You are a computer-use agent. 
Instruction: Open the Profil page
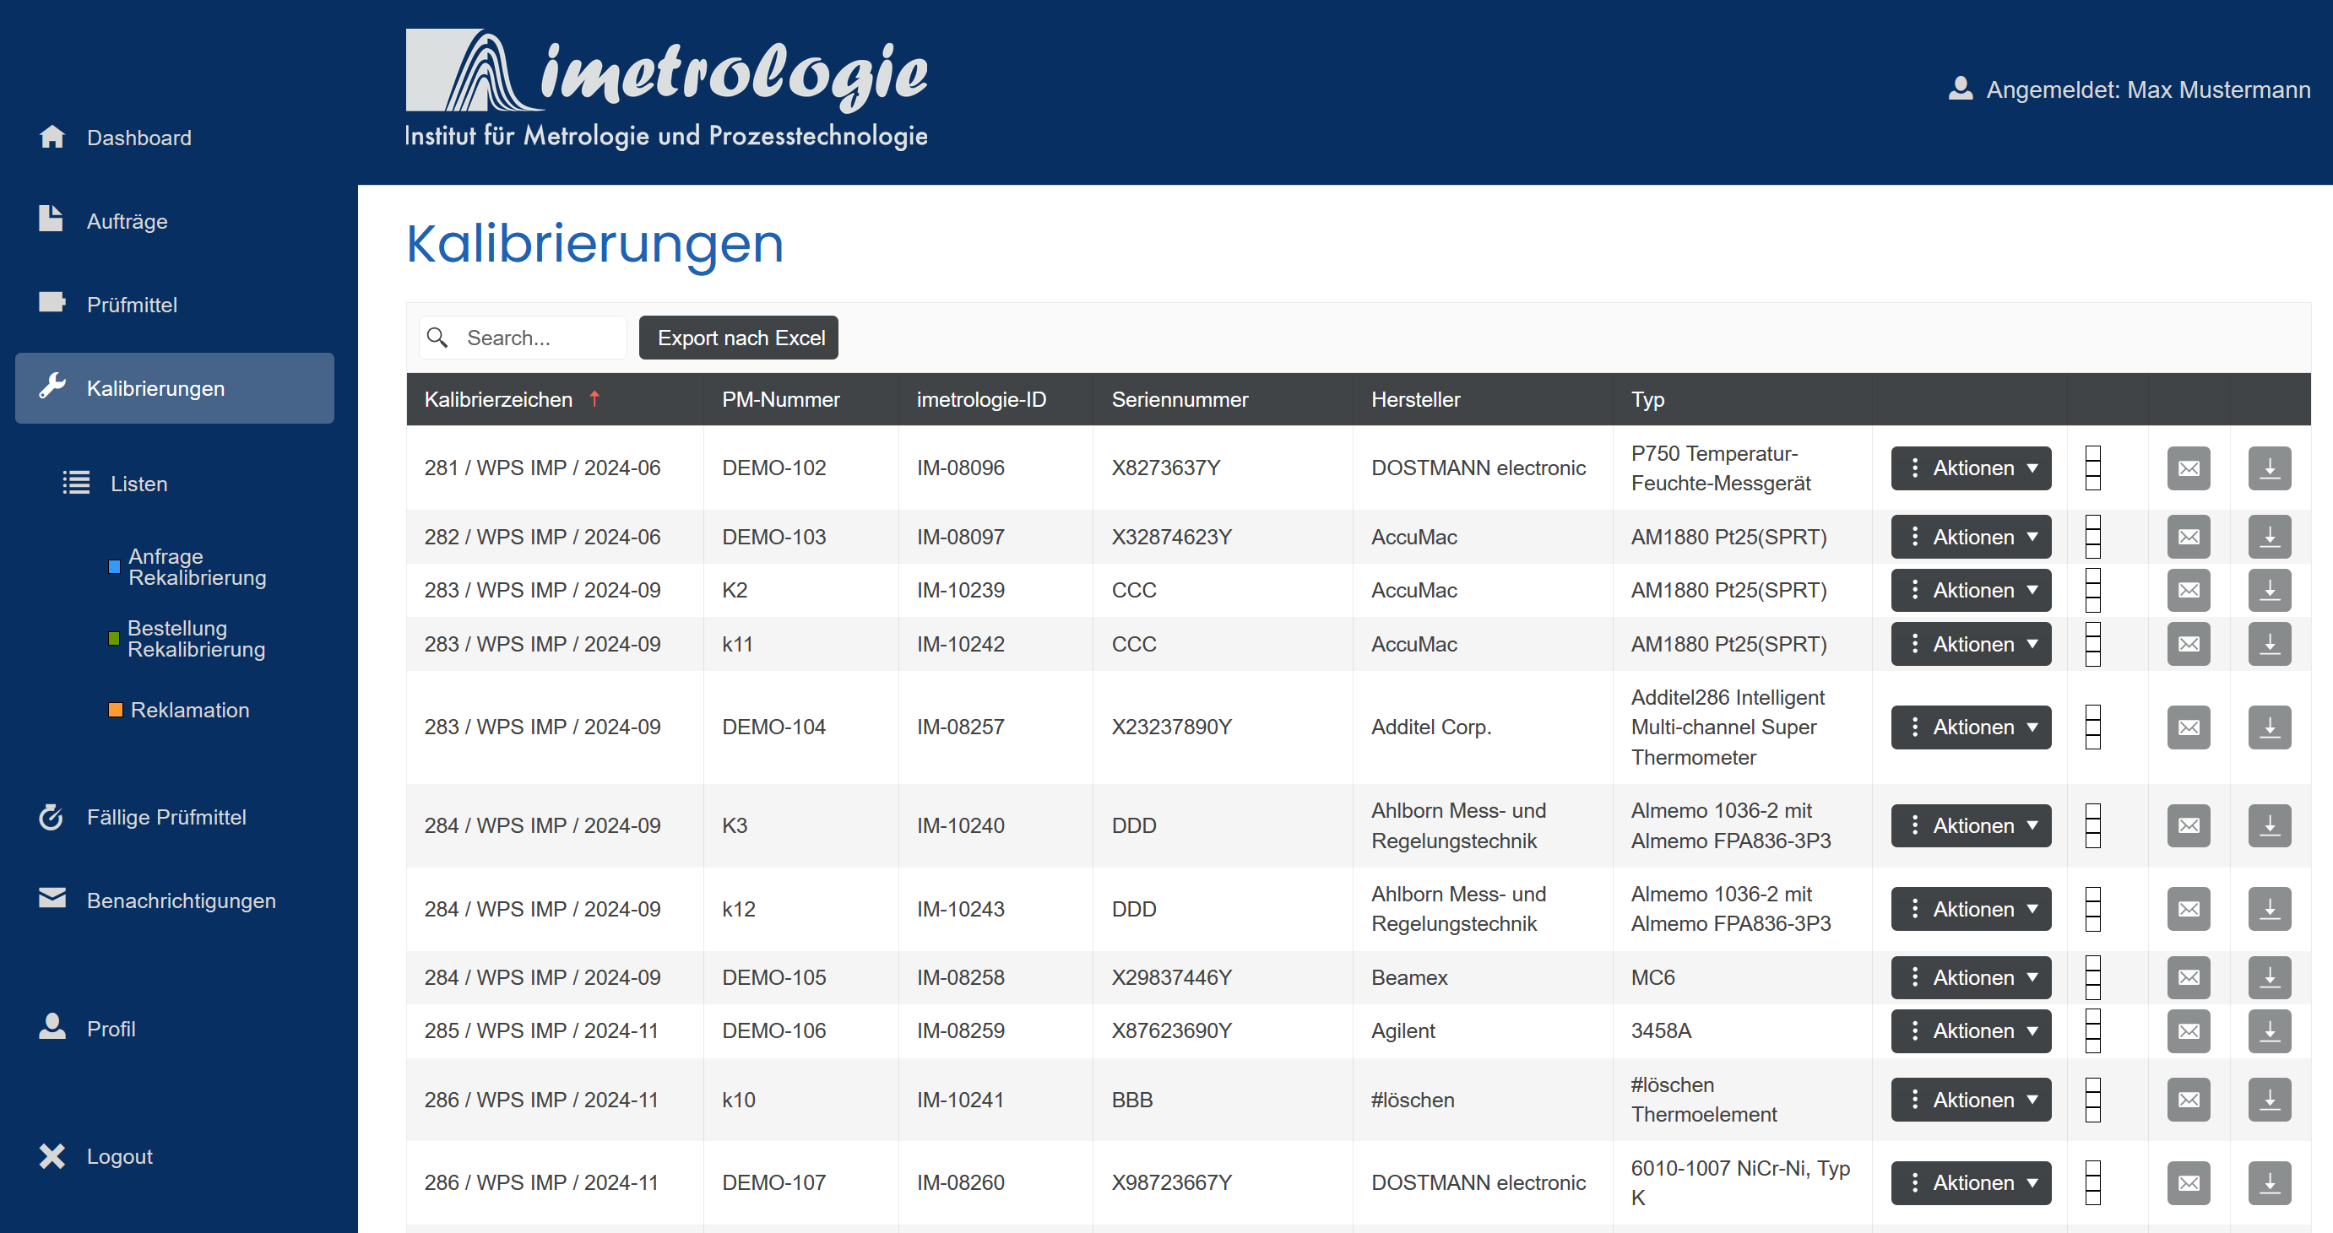coord(175,1030)
